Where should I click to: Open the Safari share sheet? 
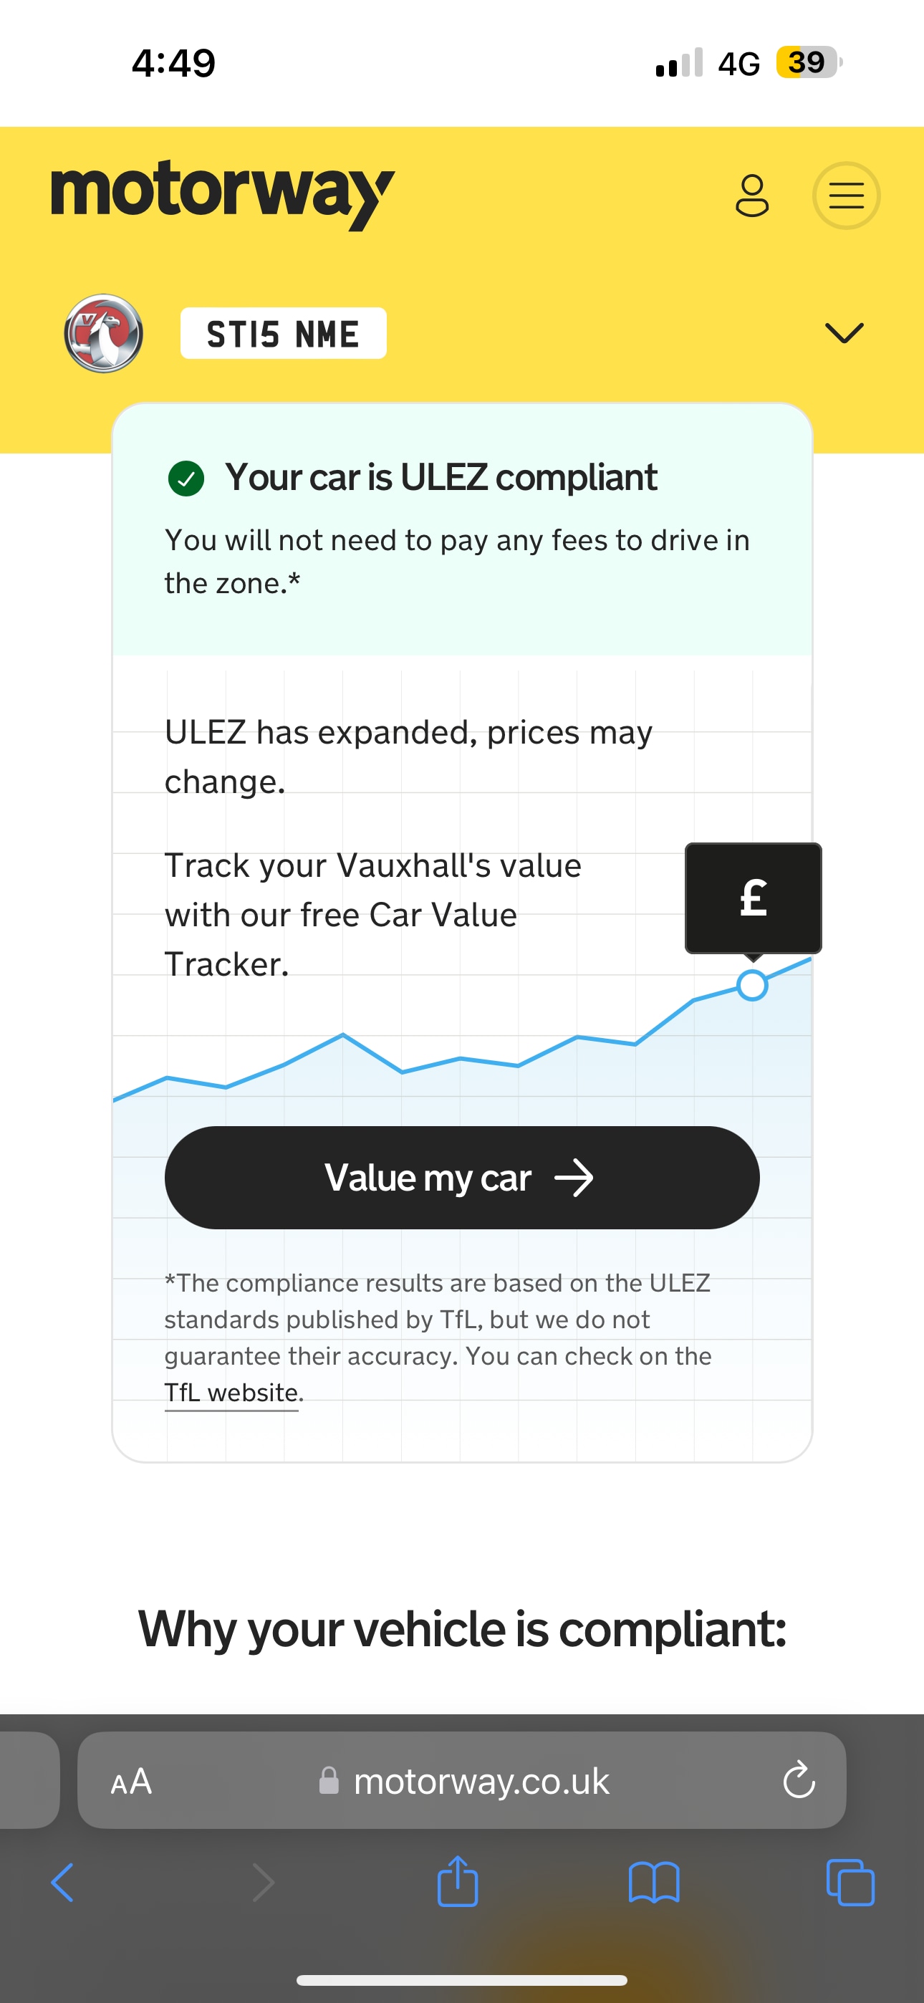click(x=457, y=1882)
